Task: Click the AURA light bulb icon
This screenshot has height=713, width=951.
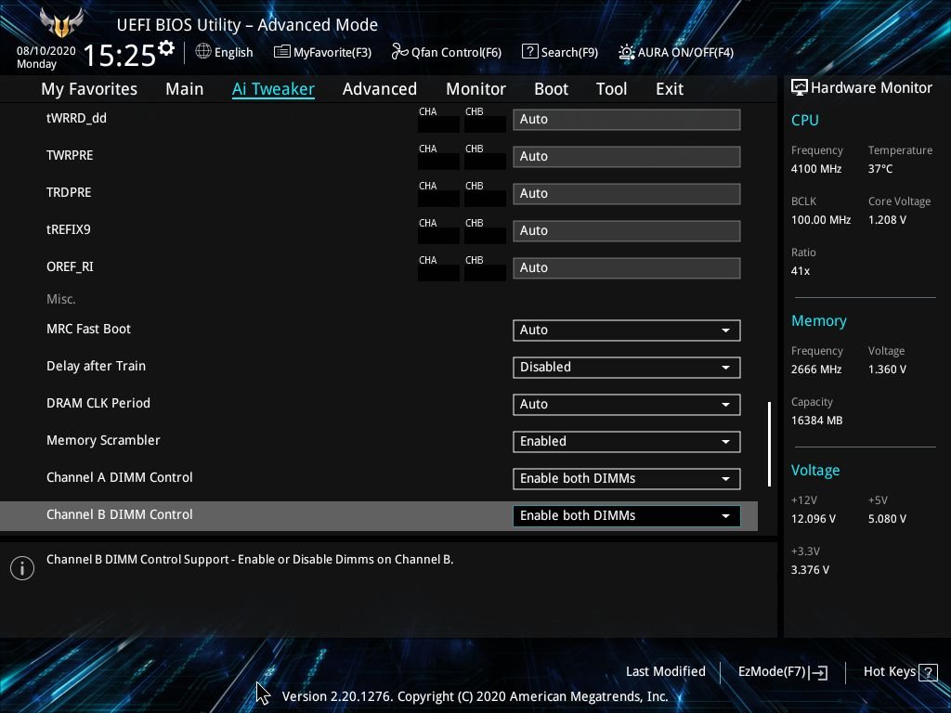Action: click(x=627, y=52)
